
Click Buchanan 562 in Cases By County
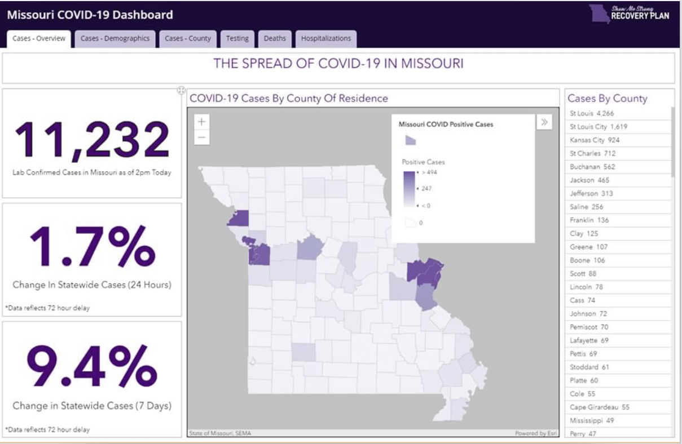(x=592, y=167)
